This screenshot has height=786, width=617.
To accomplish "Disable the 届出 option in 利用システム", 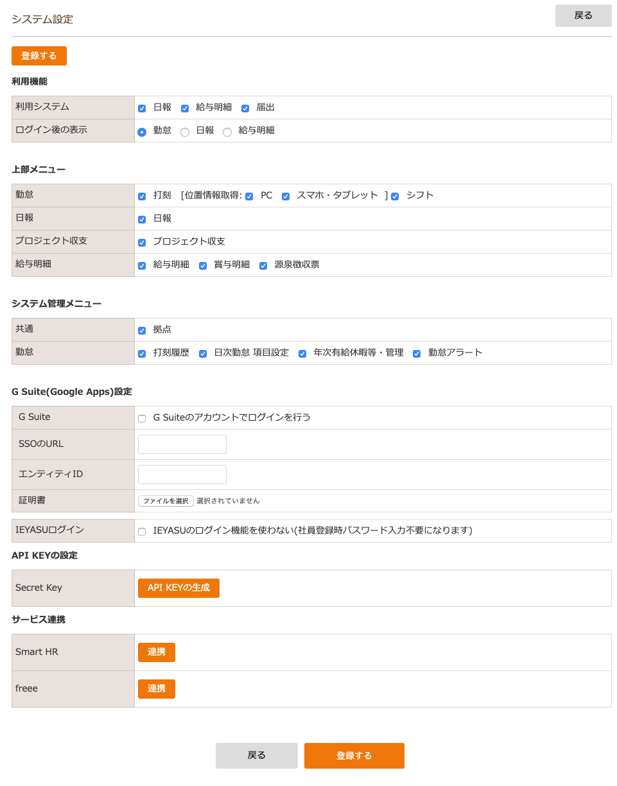I will pyautogui.click(x=245, y=108).
